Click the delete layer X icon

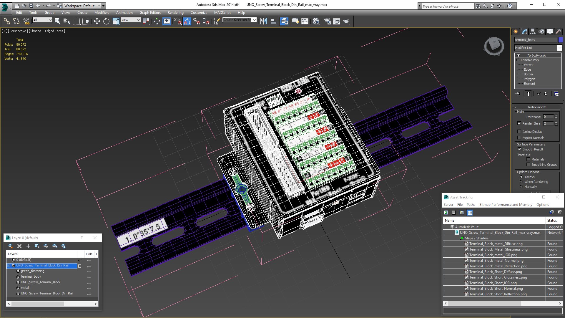click(x=19, y=246)
